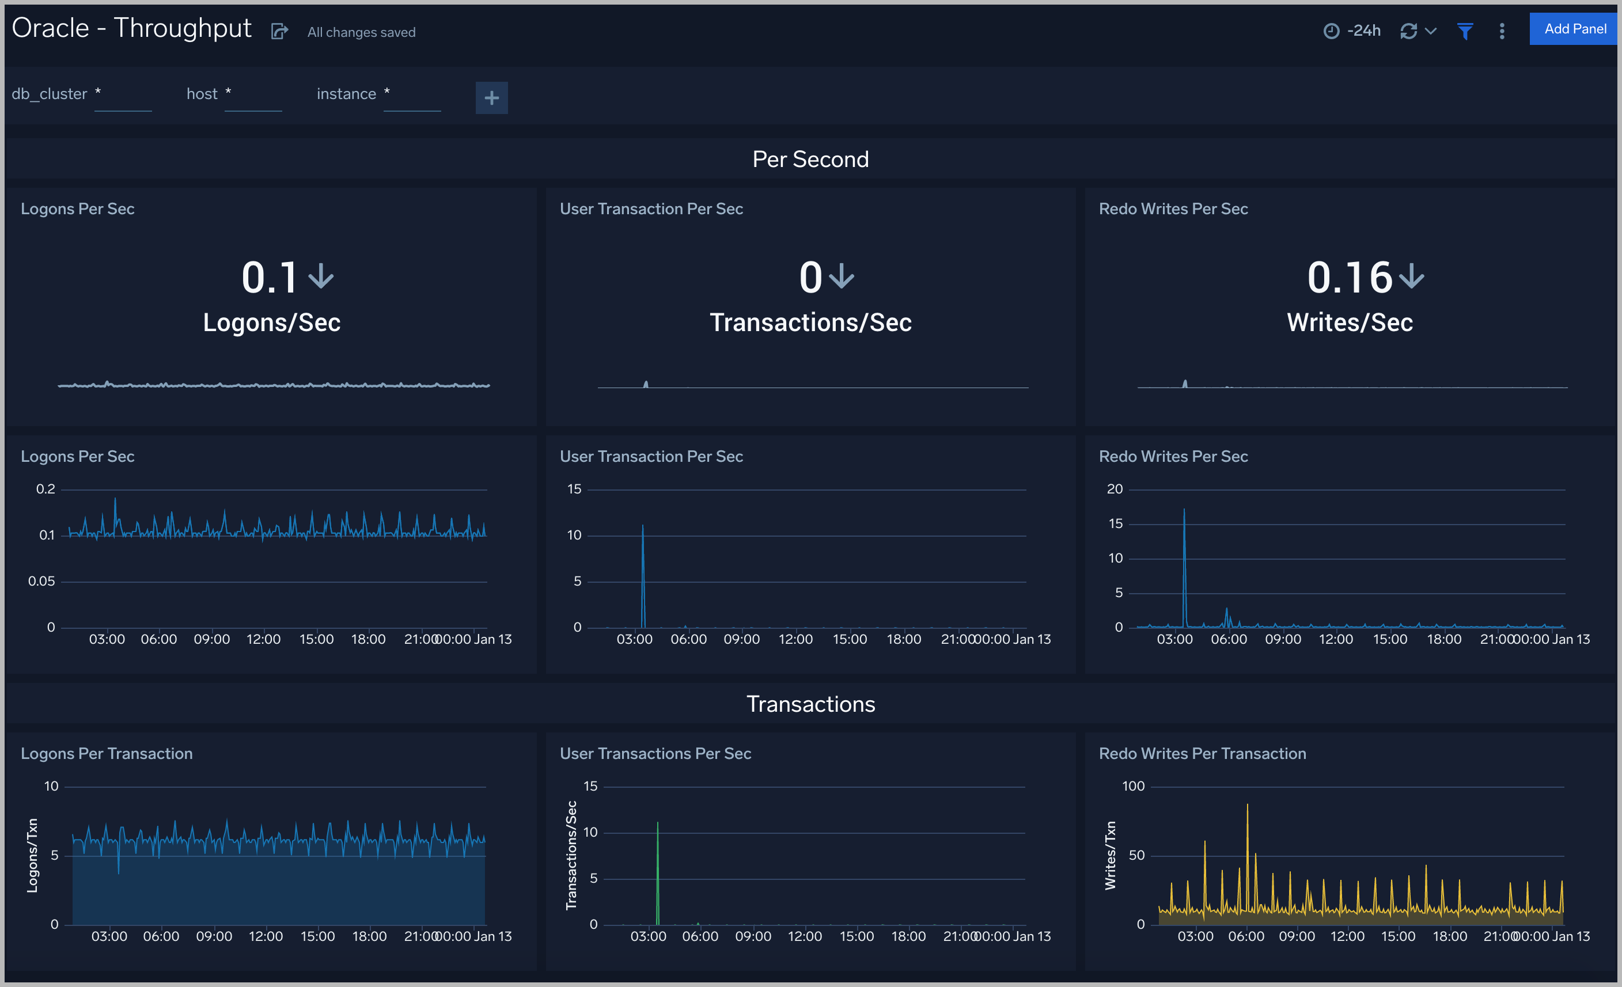Open the db_cluster value selector
Viewport: 1622px width, 987px height.
(123, 97)
